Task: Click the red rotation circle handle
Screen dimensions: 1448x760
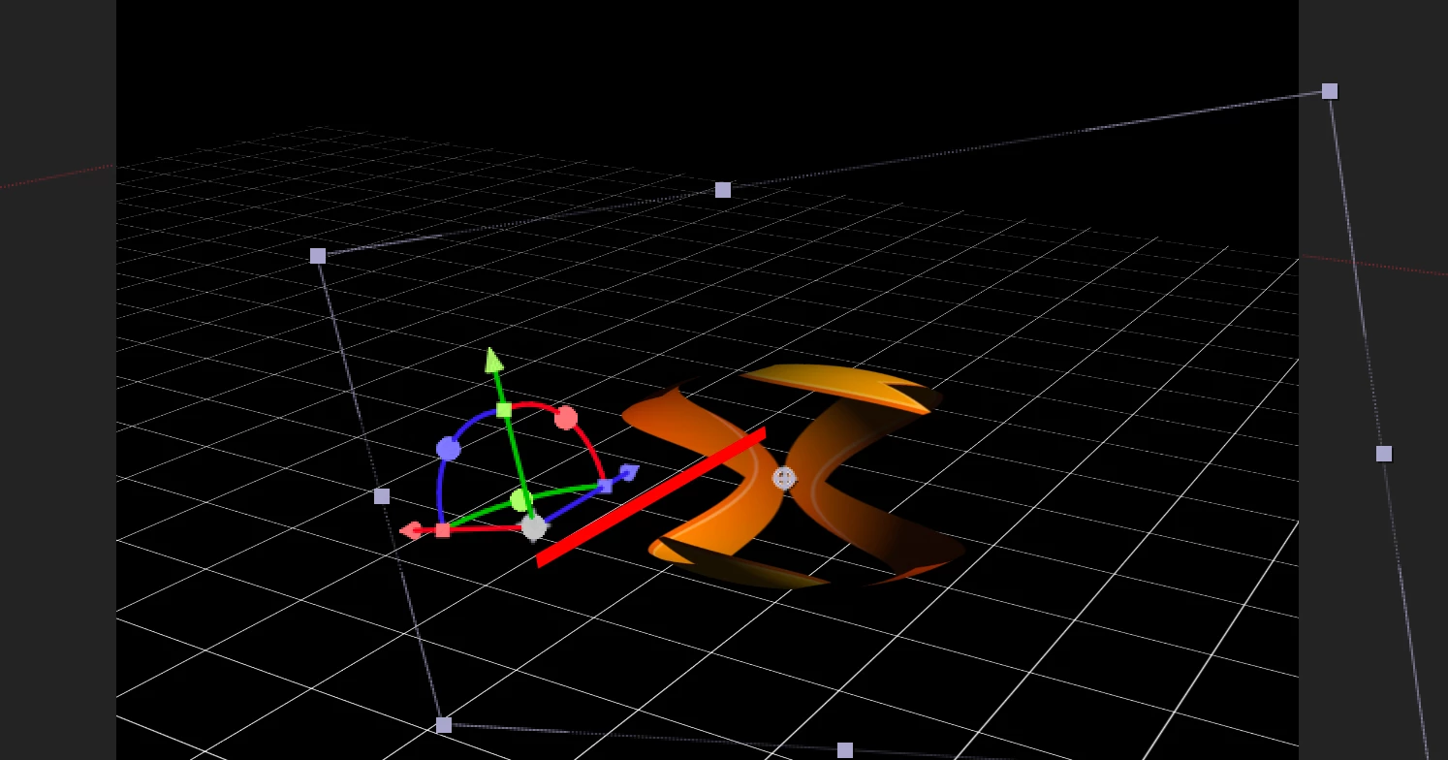Action: point(566,418)
